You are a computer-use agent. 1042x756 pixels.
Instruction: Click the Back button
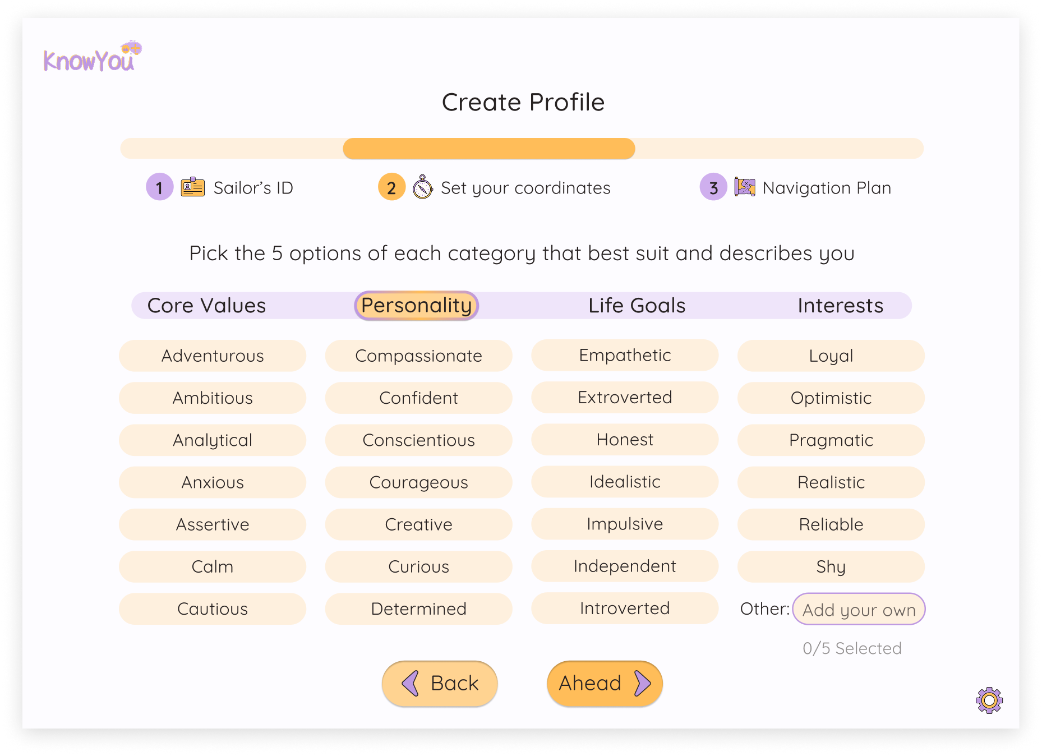(440, 683)
